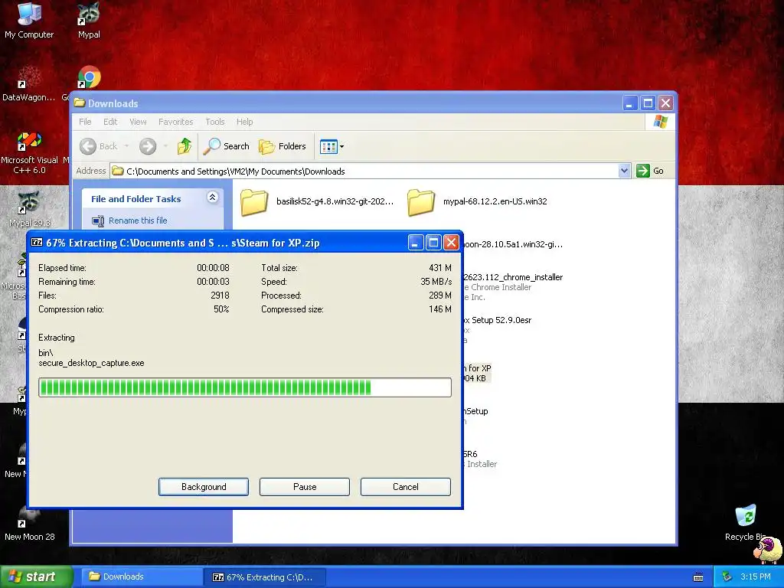
Task: Click the Downloads folder icon in title bar
Action: (80, 103)
